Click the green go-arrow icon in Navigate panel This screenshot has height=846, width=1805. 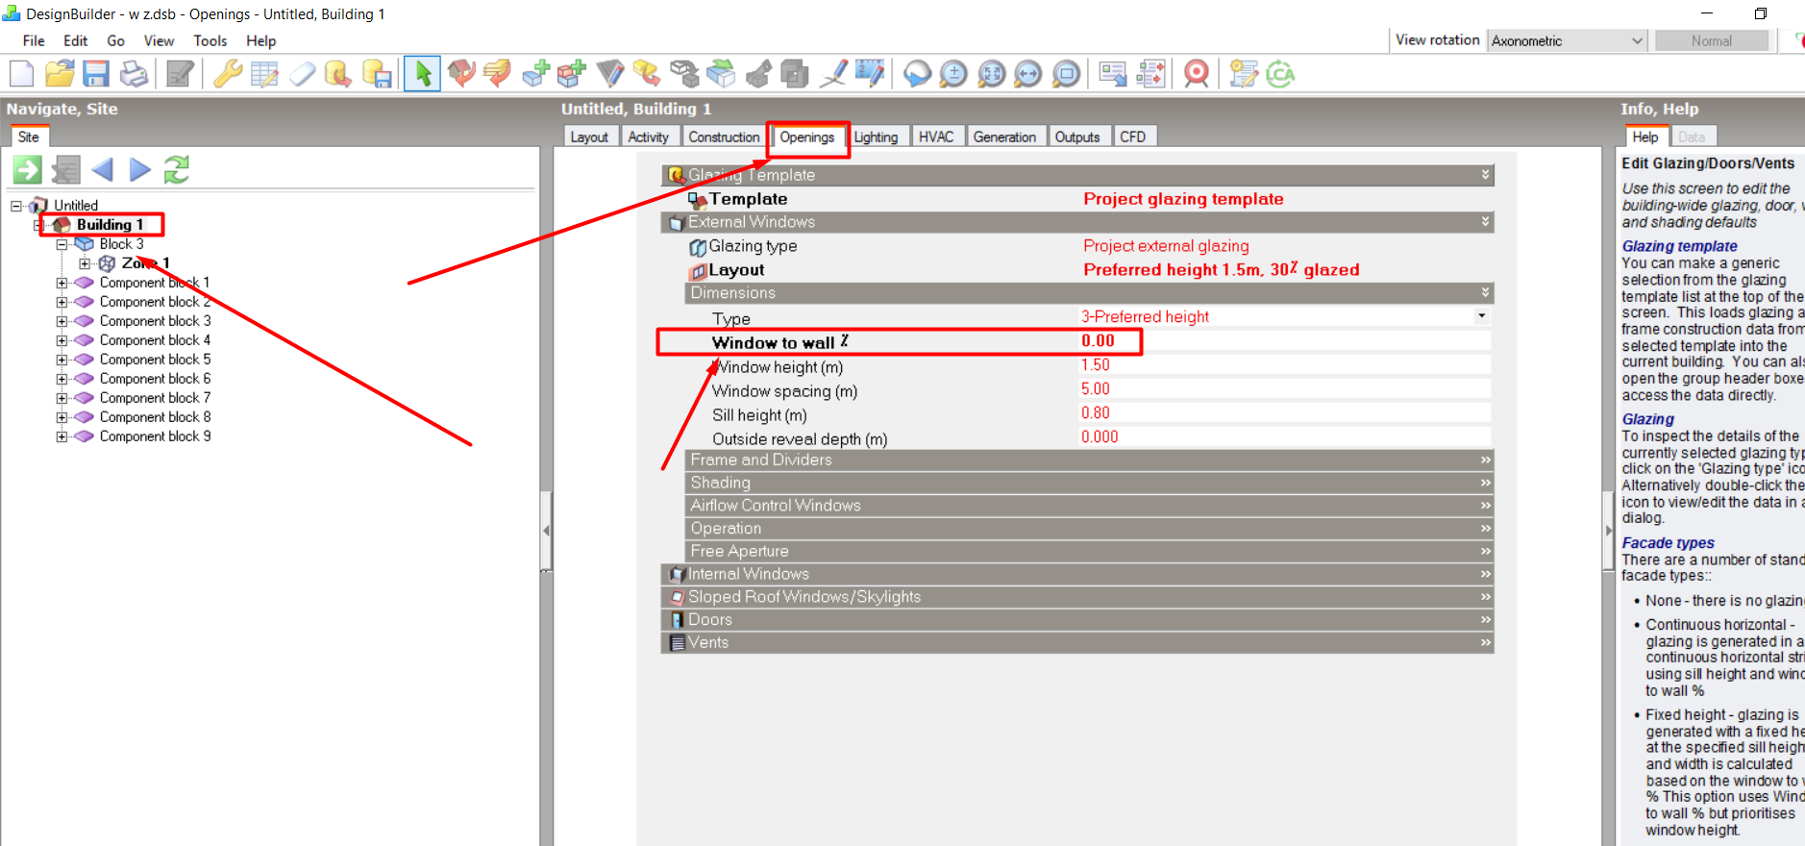point(27,170)
